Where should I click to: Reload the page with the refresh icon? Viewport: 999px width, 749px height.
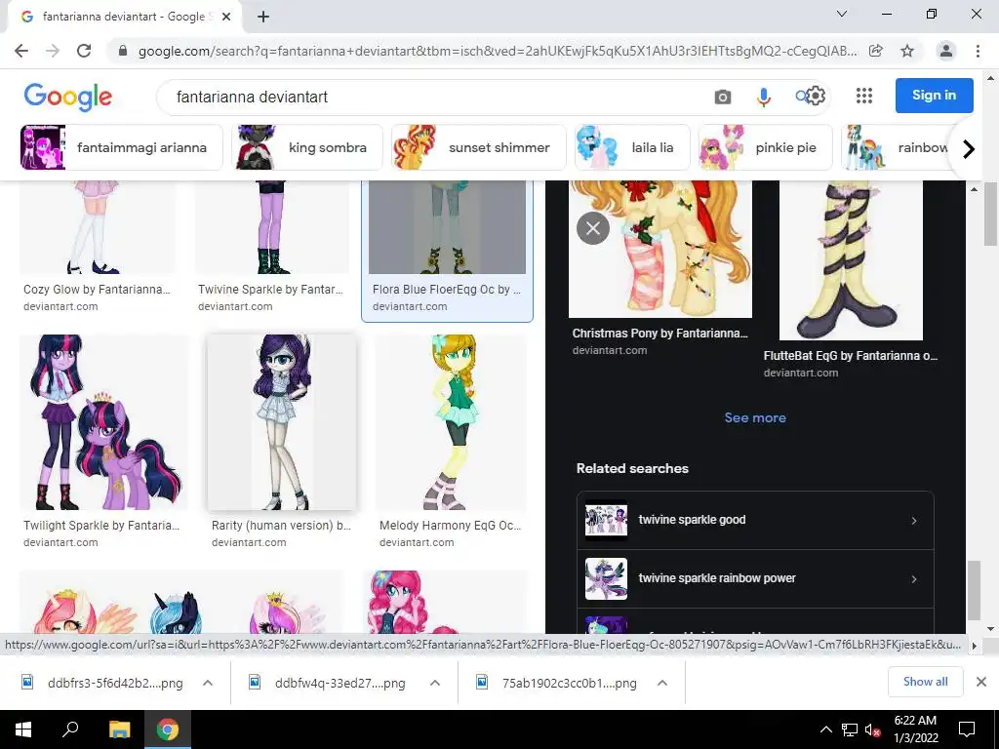click(x=84, y=51)
